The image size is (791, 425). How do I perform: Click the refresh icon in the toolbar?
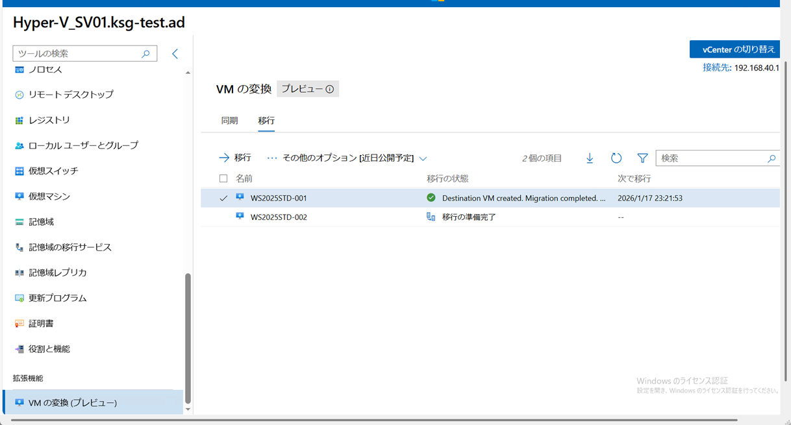pos(616,158)
